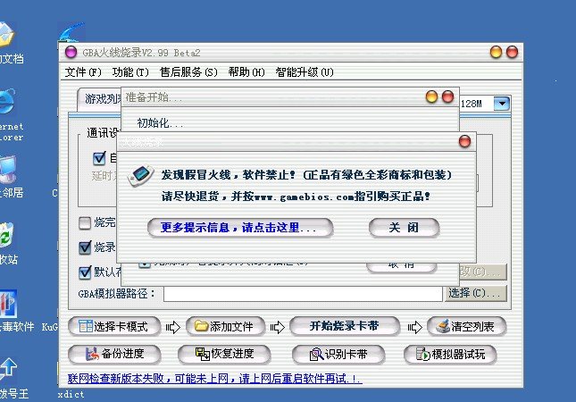Image resolution: width=576 pixels, height=402 pixels.
Task: Switch to the 游戏列表 tab
Action: pyautogui.click(x=99, y=98)
